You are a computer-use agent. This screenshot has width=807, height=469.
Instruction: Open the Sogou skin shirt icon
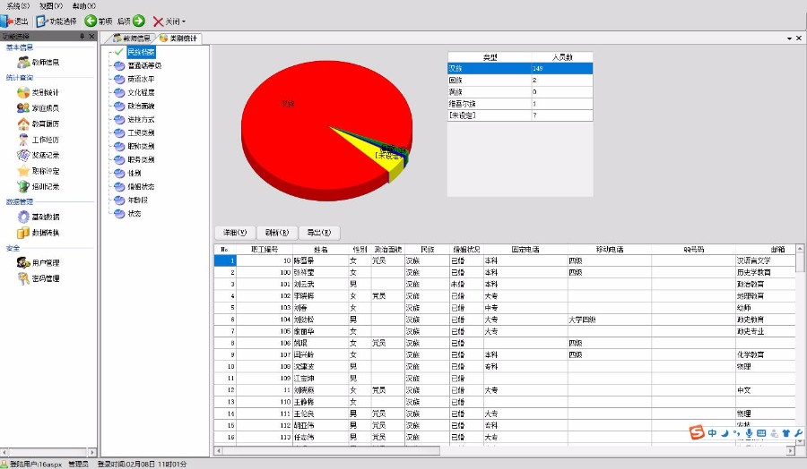point(785,433)
